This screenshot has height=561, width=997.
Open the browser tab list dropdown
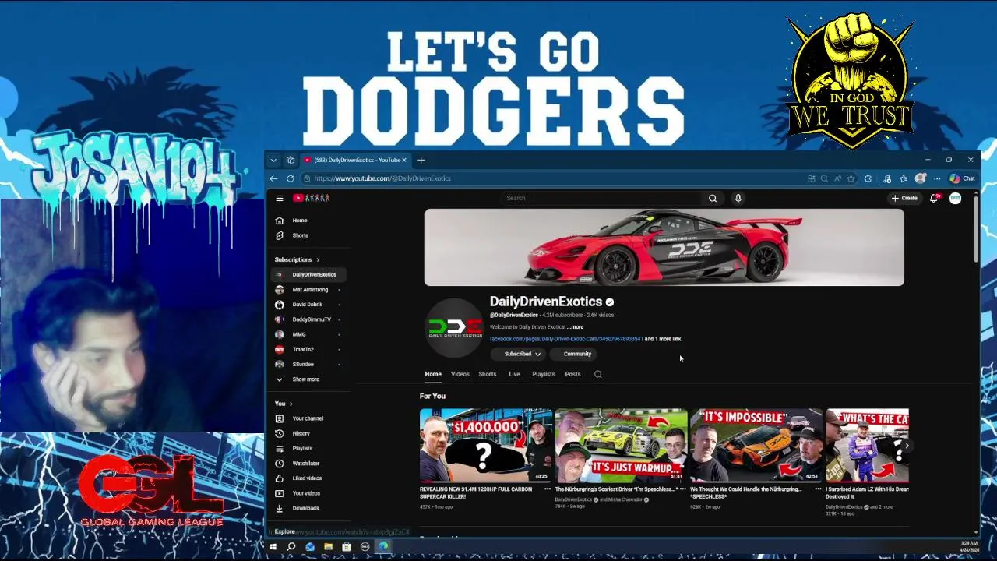(x=273, y=160)
